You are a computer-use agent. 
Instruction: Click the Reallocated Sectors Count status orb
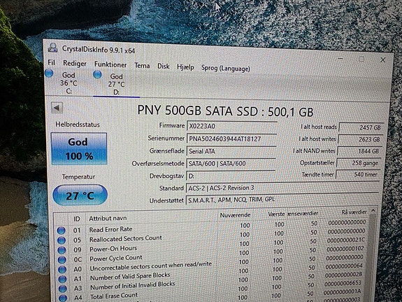(x=62, y=240)
